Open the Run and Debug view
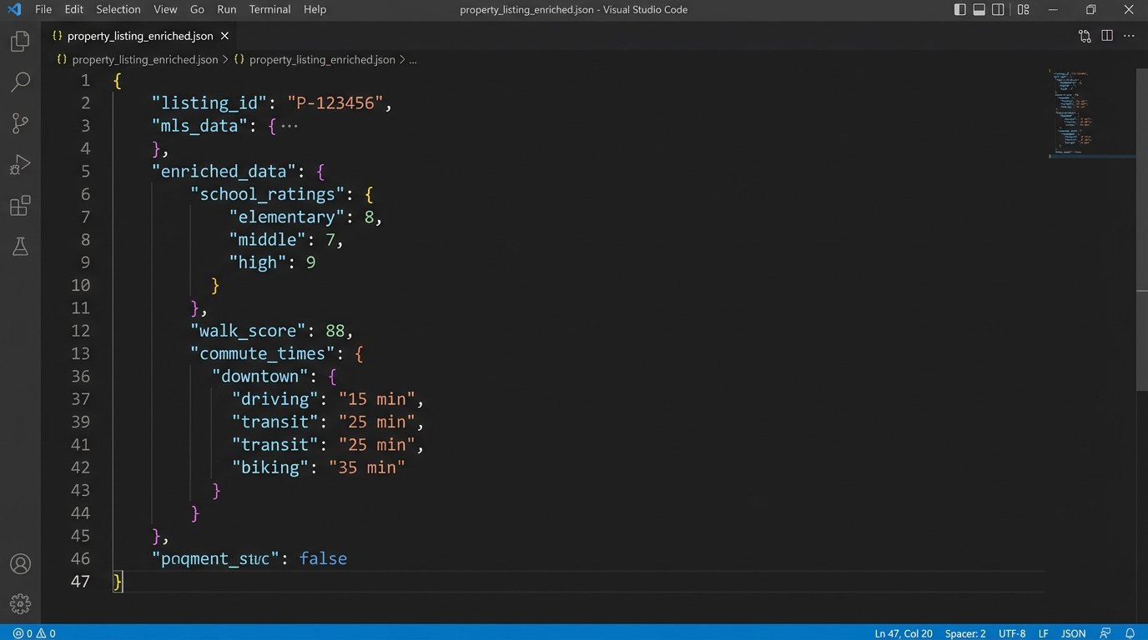This screenshot has width=1148, height=640. tap(20, 164)
